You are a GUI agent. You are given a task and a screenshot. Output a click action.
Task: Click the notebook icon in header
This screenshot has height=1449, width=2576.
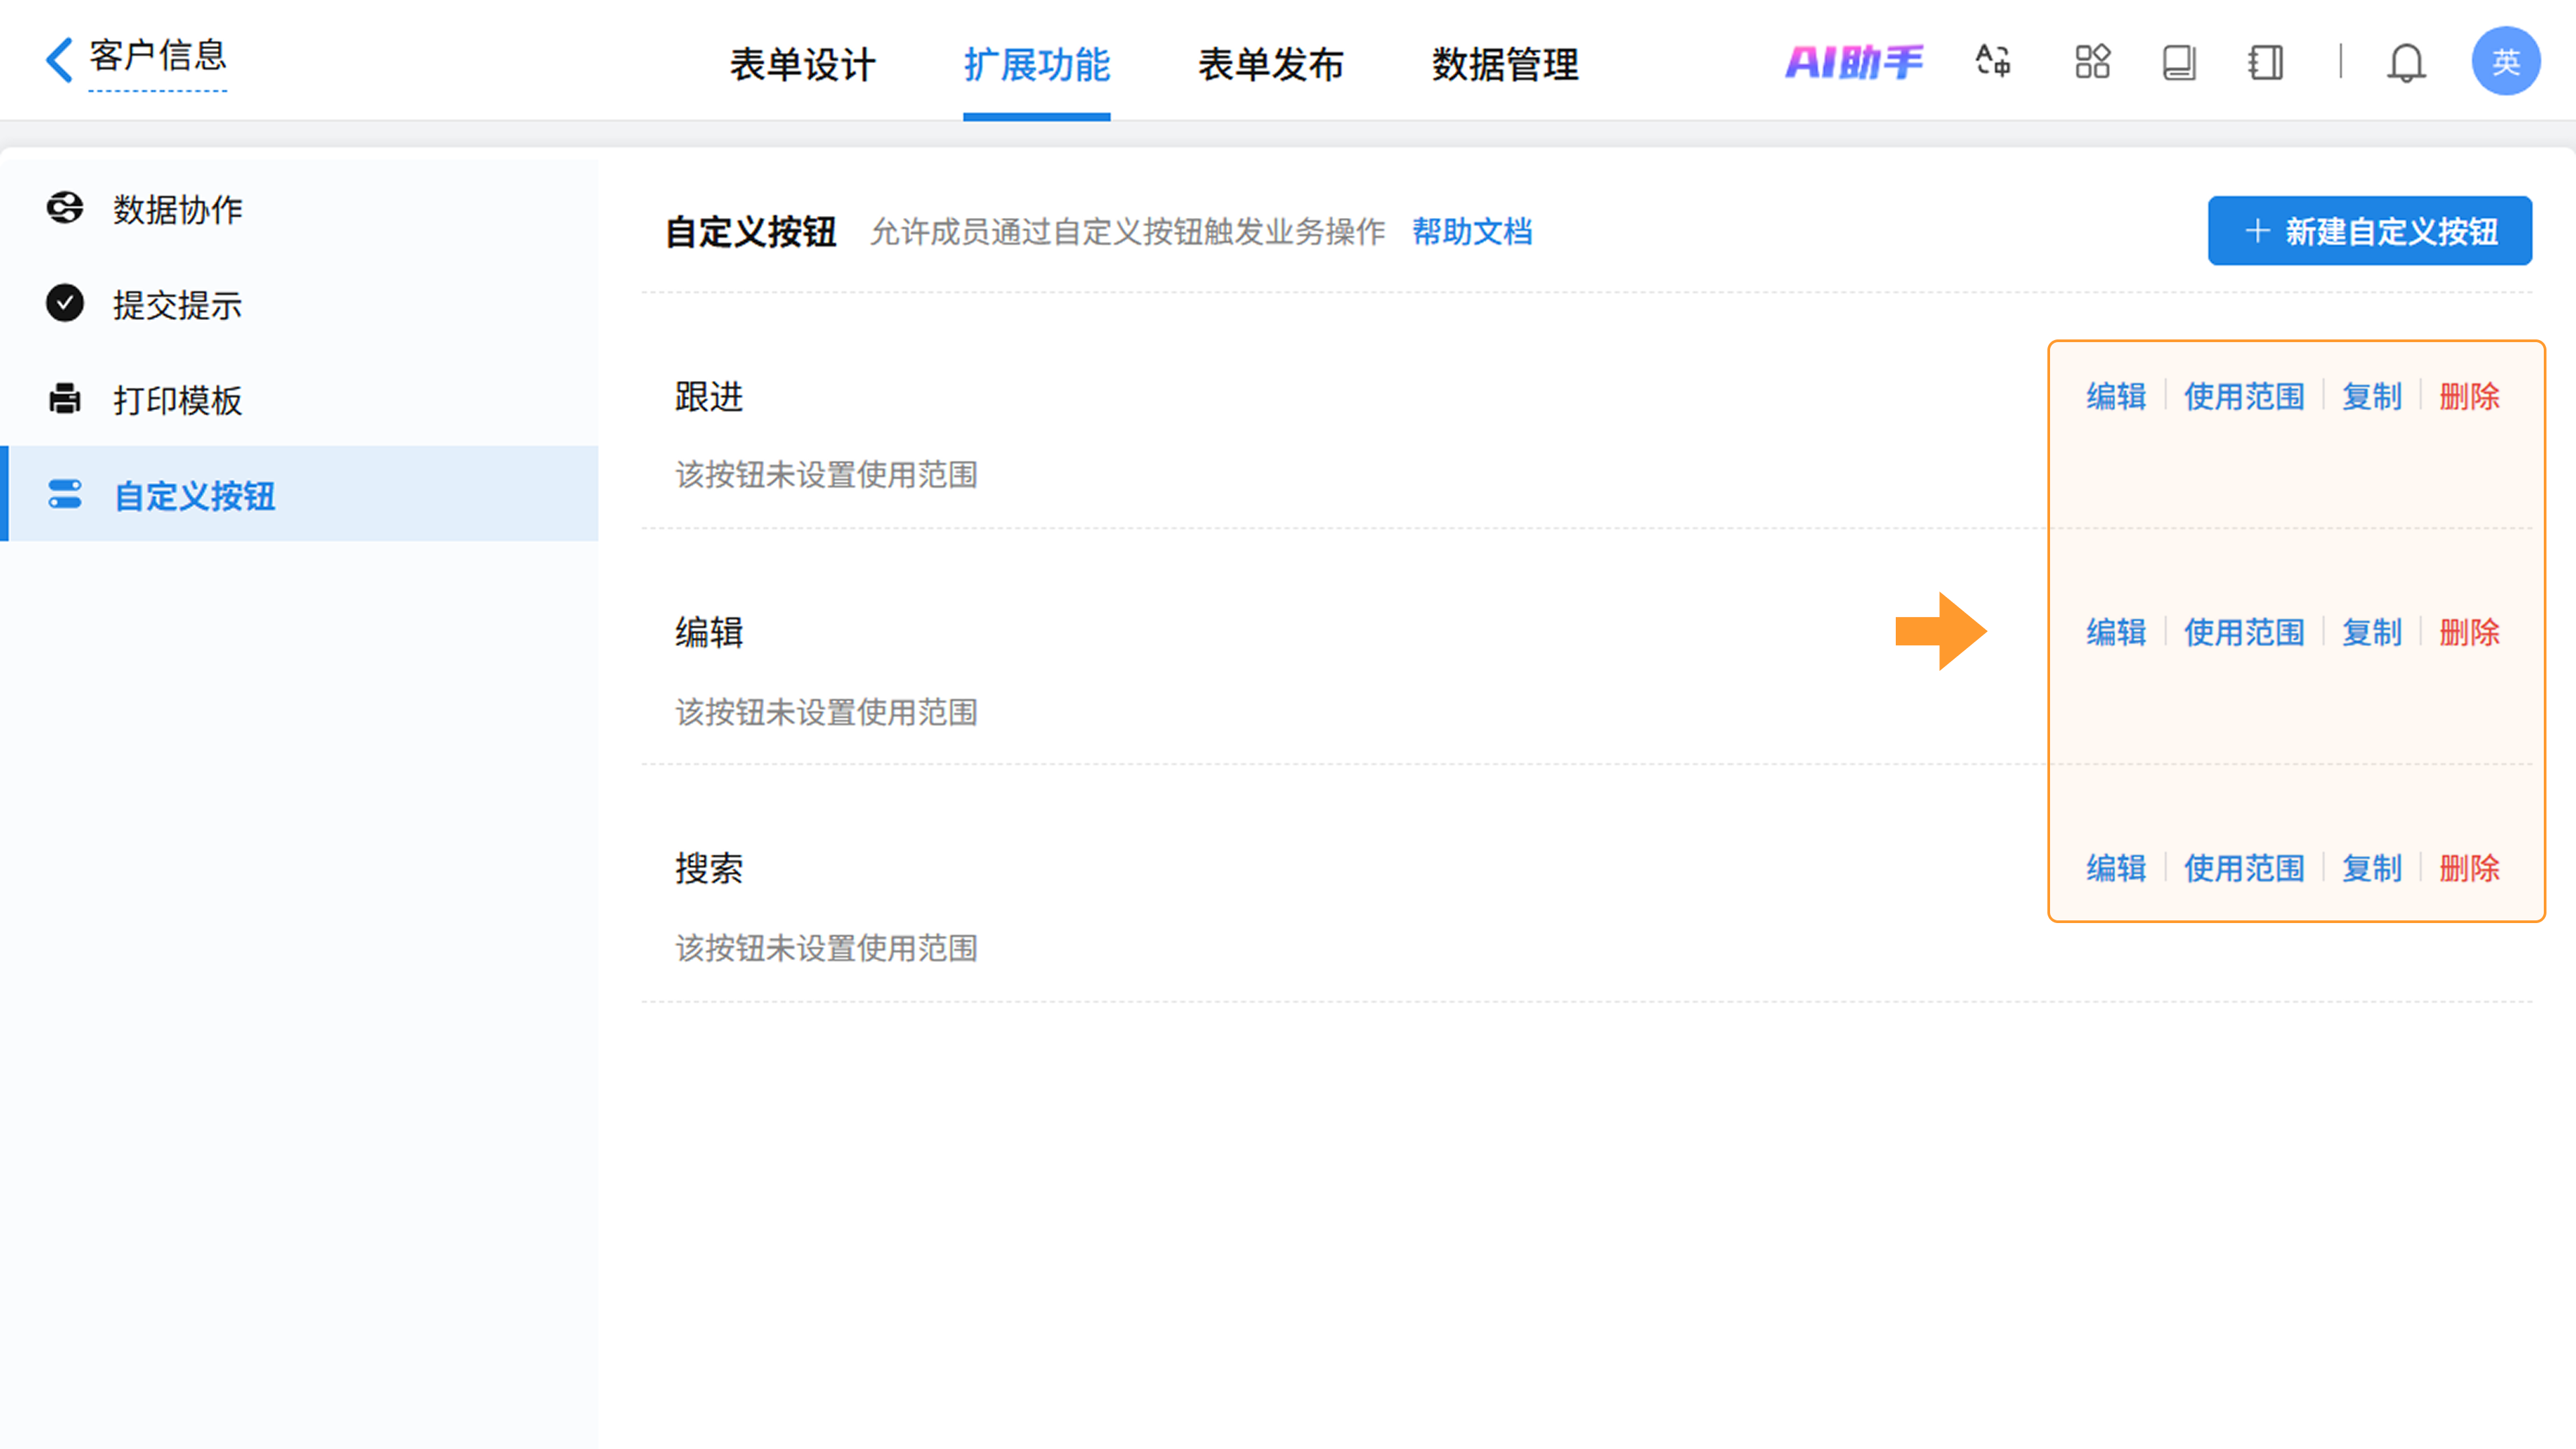click(2265, 62)
